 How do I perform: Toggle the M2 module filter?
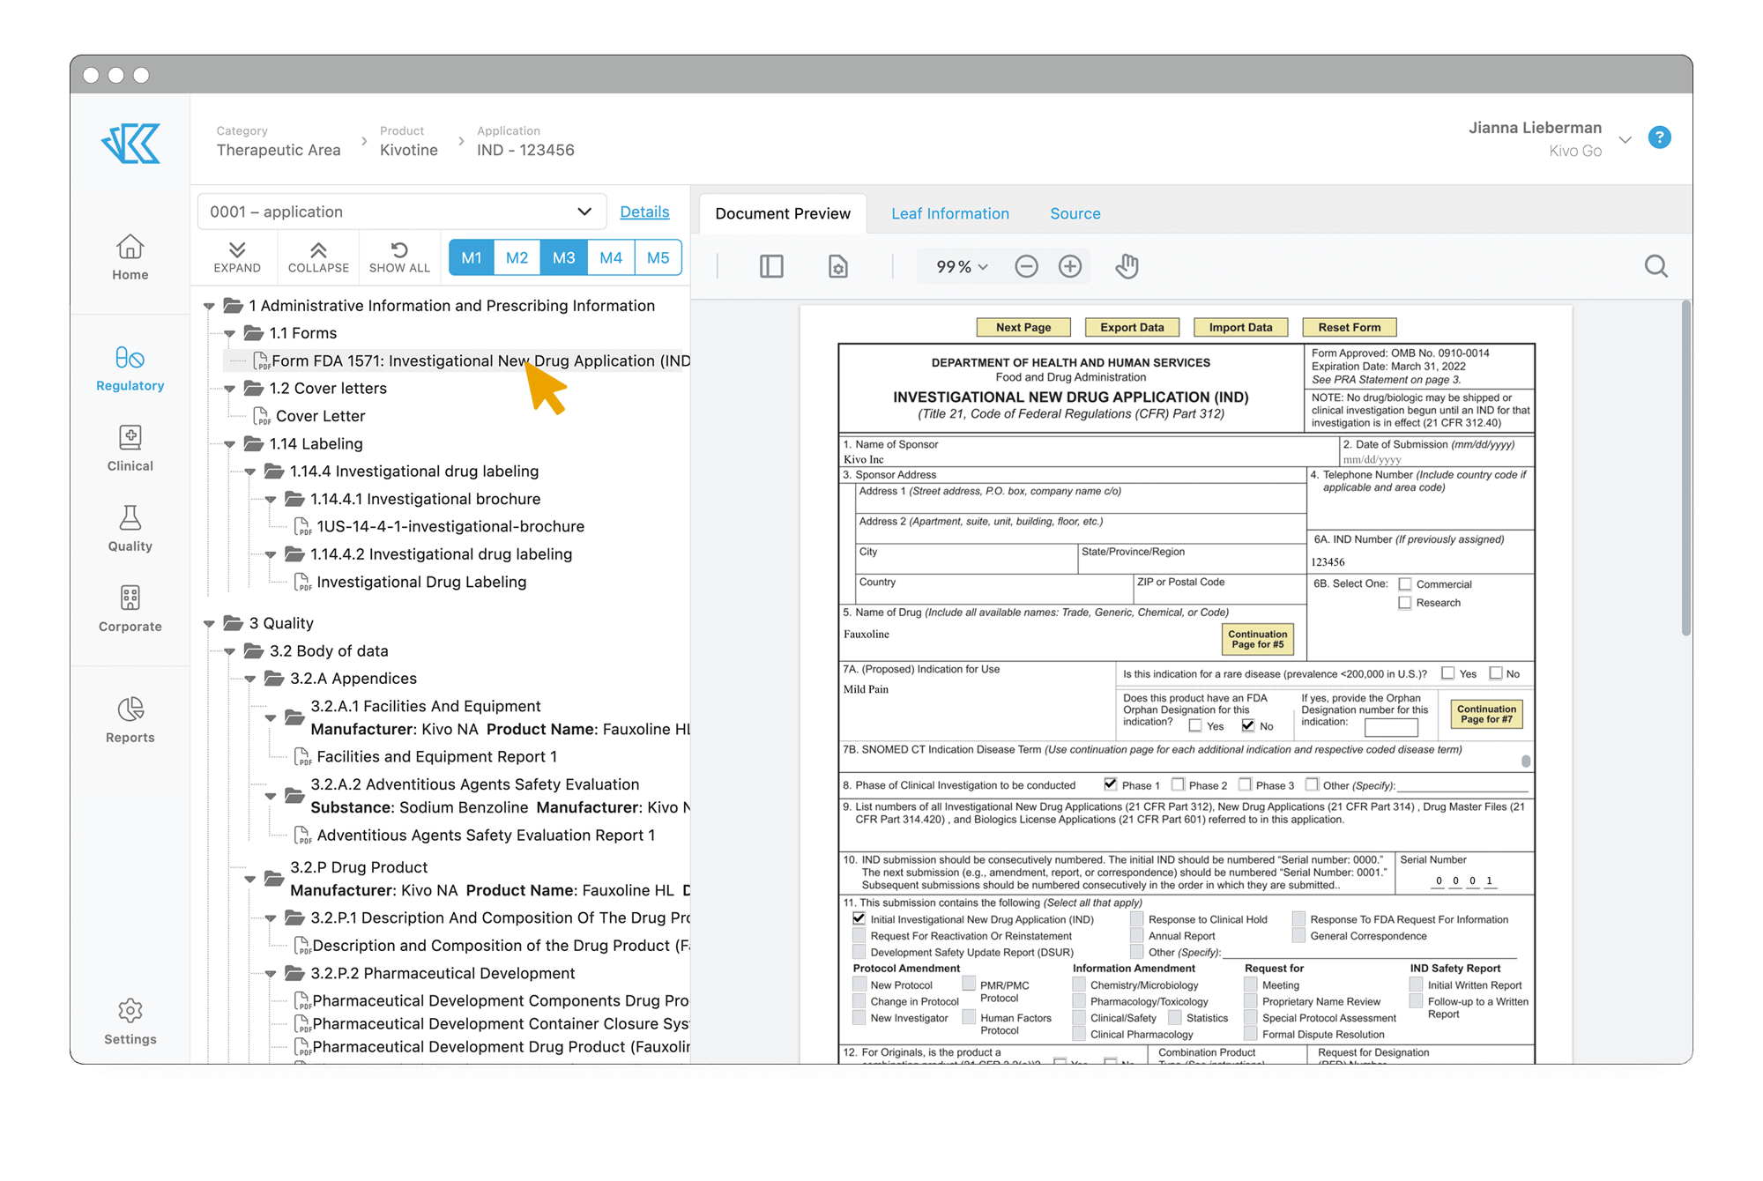point(517,258)
